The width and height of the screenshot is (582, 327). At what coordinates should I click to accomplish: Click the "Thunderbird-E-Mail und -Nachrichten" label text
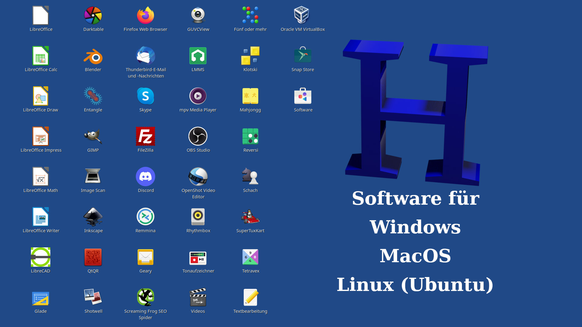[x=146, y=73]
